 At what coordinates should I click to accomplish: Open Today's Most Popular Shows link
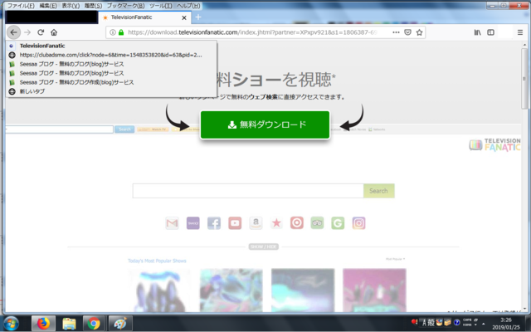[x=157, y=261]
